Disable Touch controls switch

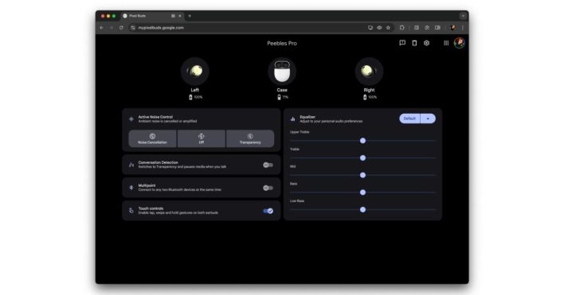(268, 211)
